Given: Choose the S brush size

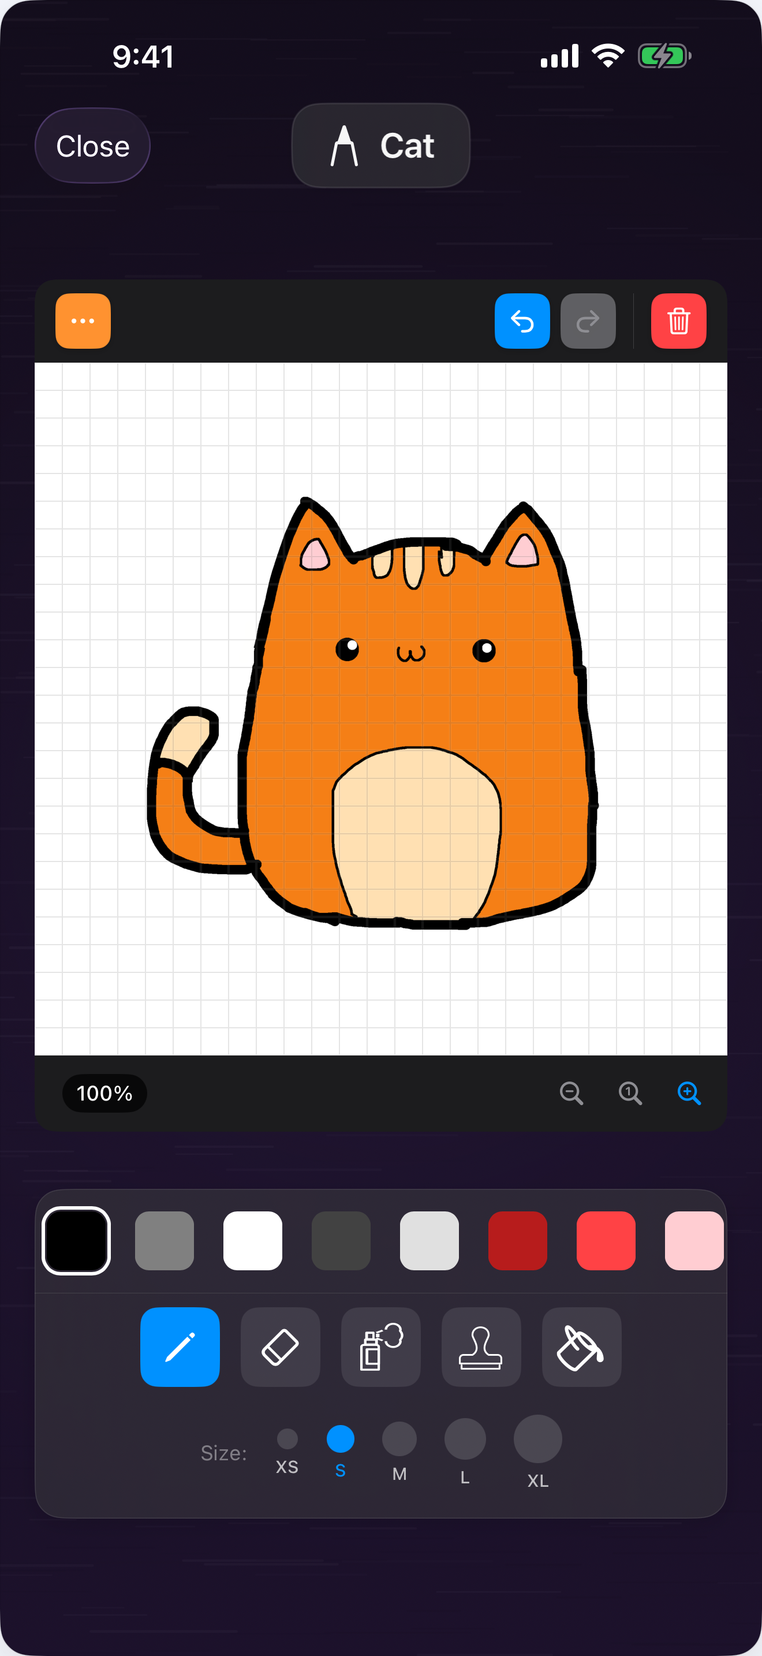Looking at the screenshot, I should 341,1450.
